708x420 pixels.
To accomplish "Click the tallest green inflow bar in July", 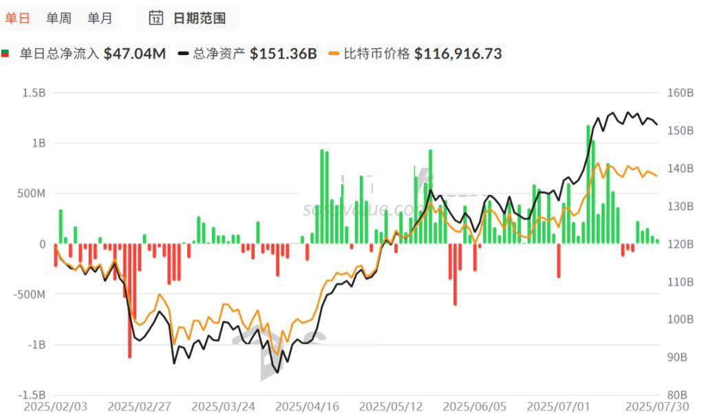I will (x=588, y=185).
